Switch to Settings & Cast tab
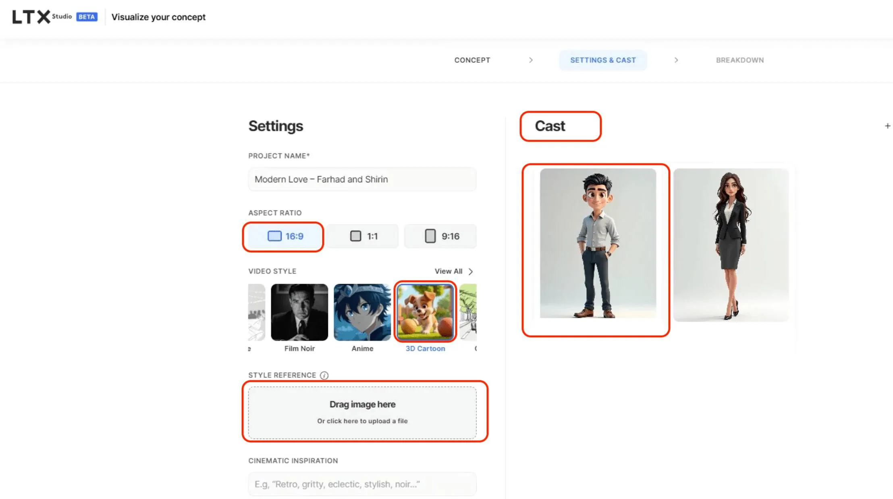Screen dimensions: 893x499 (603, 60)
